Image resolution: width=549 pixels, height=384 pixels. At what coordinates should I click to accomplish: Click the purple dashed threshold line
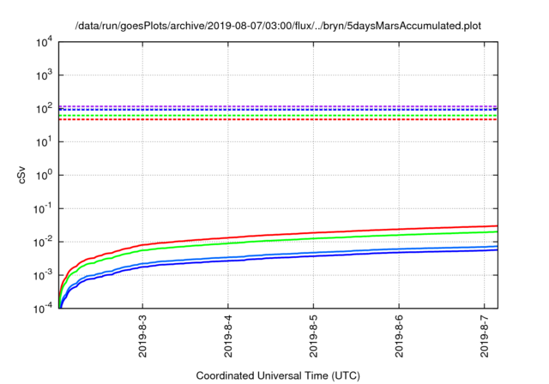(278, 106)
